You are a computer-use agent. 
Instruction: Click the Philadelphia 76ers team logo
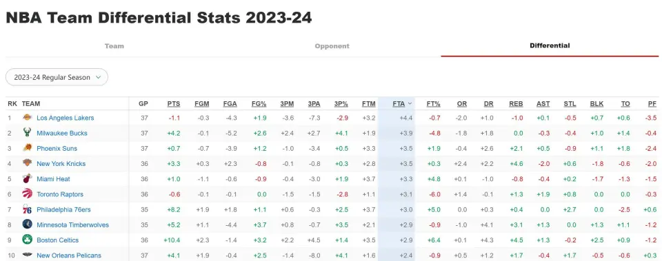pos(27,209)
